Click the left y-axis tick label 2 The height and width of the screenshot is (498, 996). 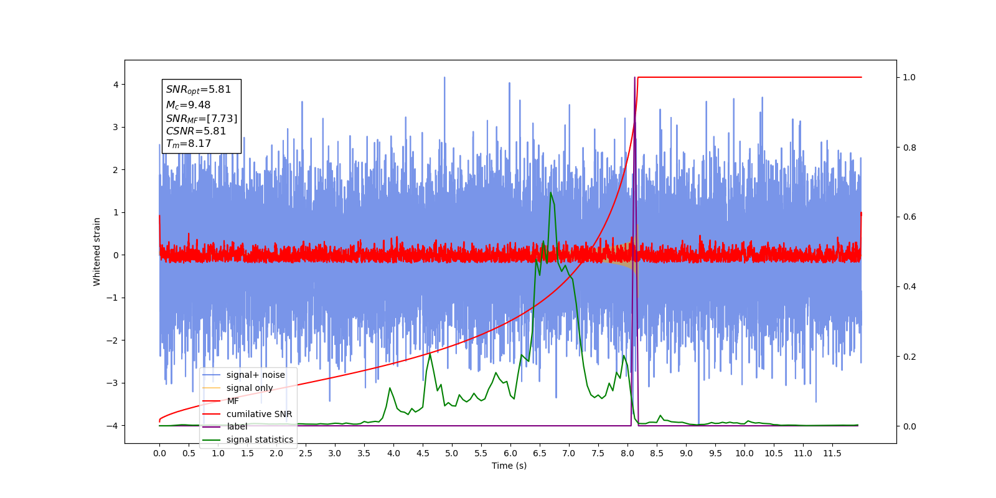tap(116, 170)
